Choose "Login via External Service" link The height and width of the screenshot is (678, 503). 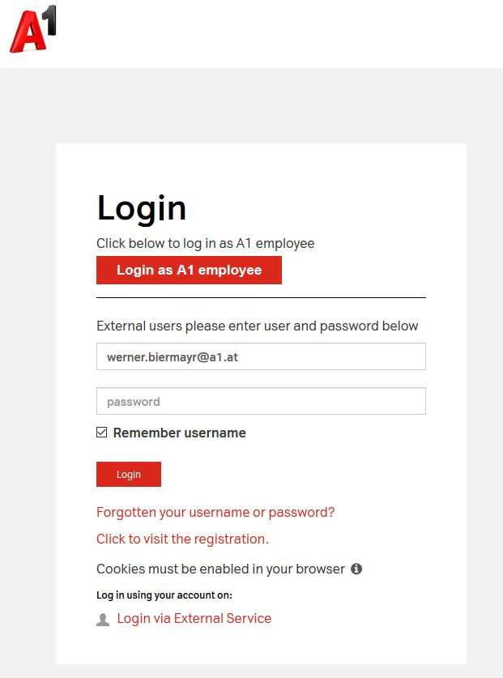[194, 618]
